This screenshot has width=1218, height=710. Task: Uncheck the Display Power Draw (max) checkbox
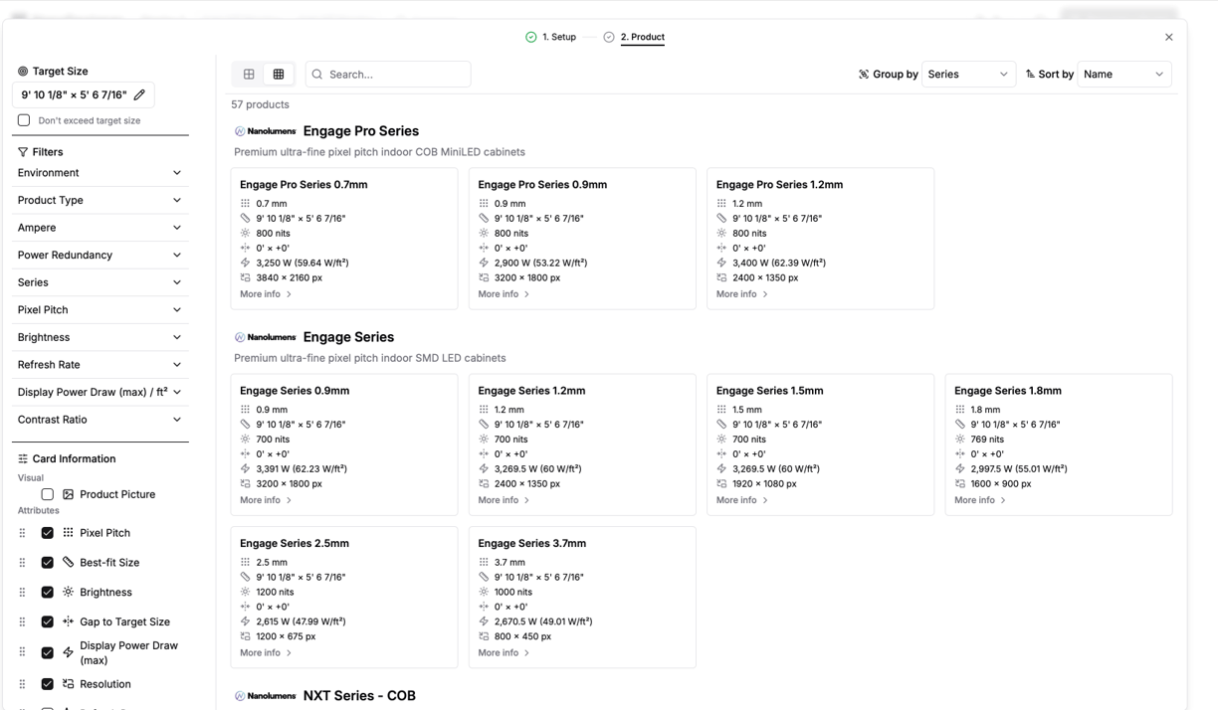[x=47, y=653]
